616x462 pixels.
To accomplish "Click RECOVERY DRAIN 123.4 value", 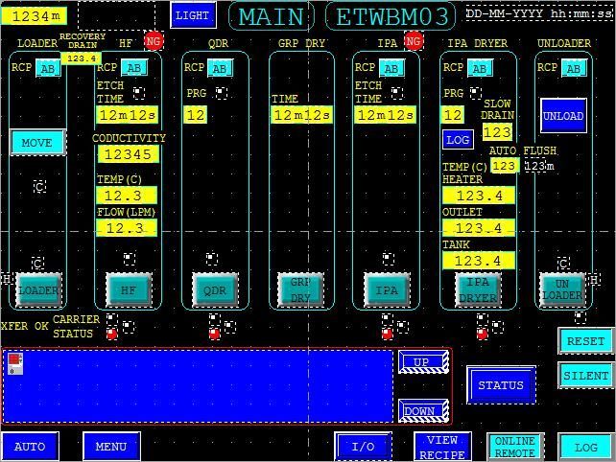I will click(x=82, y=58).
